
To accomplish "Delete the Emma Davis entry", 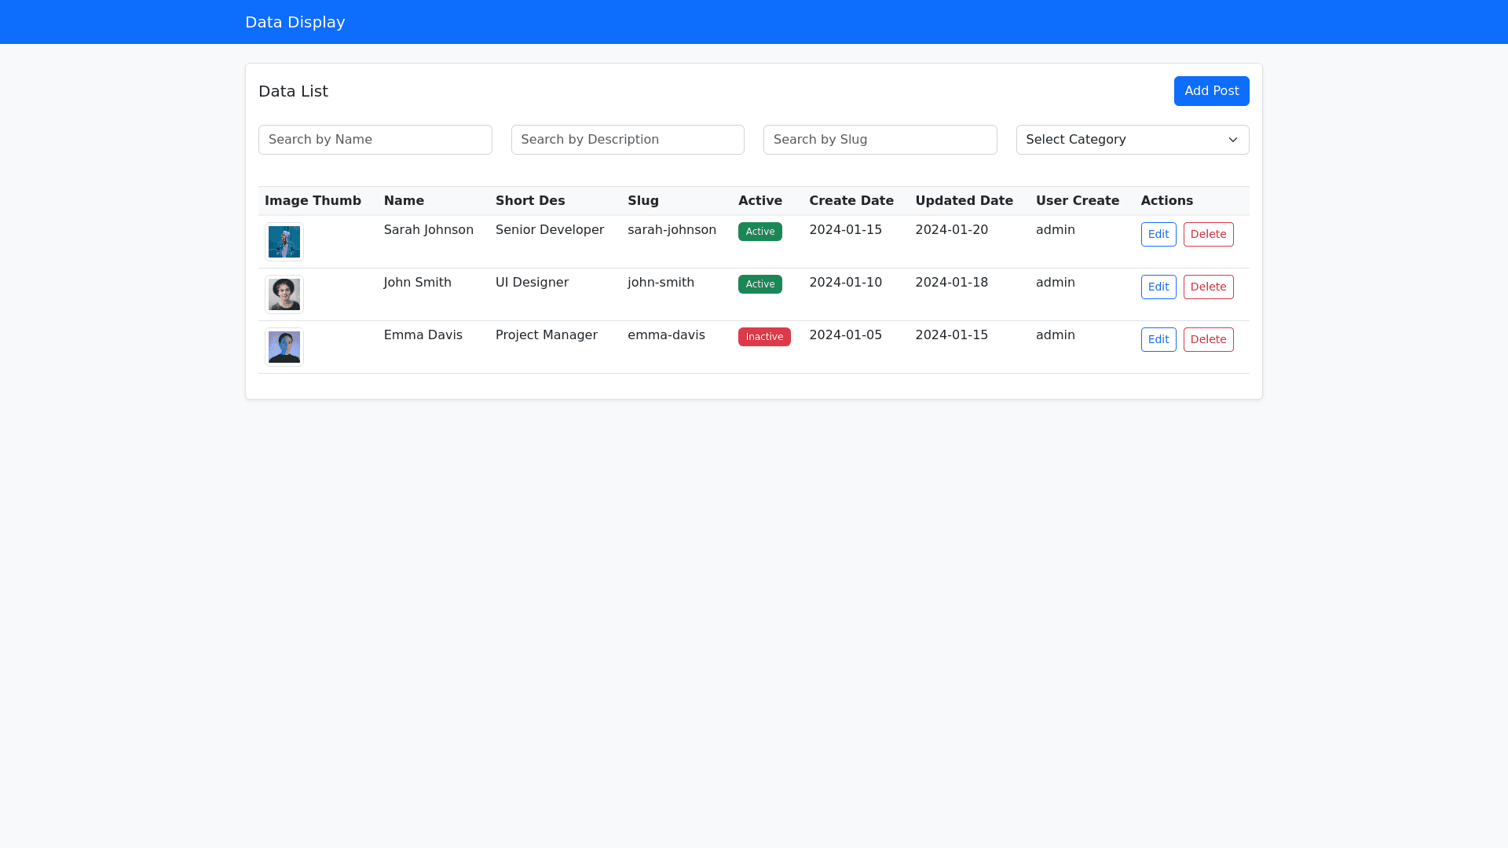I will point(1208,339).
